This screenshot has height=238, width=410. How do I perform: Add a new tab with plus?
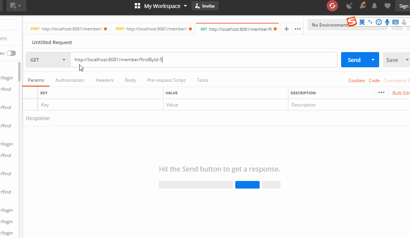pyautogui.click(x=287, y=29)
